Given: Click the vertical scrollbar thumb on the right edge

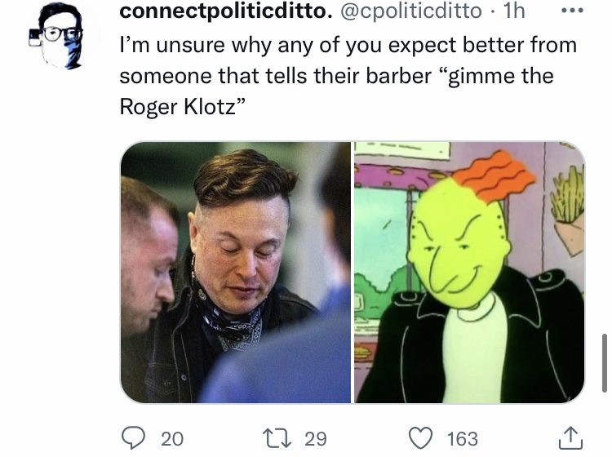Looking at the screenshot, I should (x=604, y=362).
